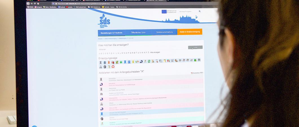This screenshot has height=127, width=299.
Task: Click the Alle anzeigen link
Action: [x=155, y=52]
